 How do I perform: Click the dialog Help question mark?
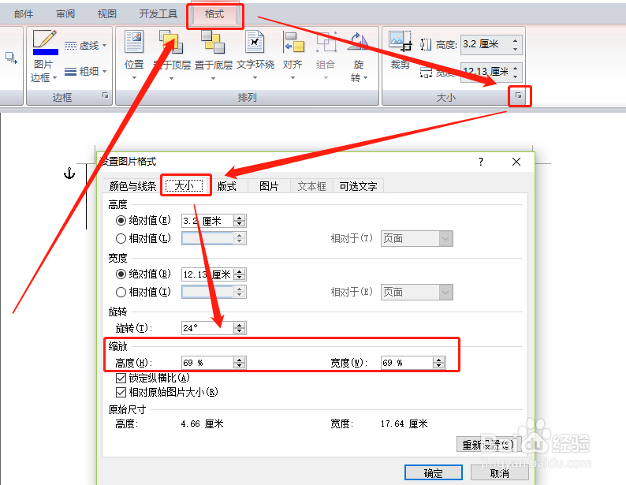pos(481,162)
